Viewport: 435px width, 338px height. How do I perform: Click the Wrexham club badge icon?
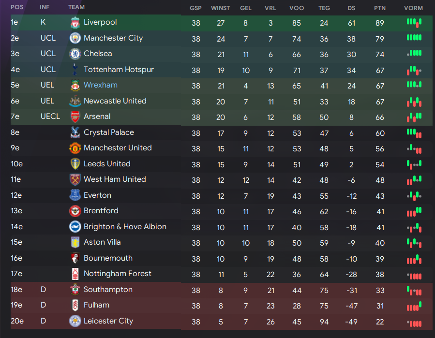pyautogui.click(x=75, y=85)
